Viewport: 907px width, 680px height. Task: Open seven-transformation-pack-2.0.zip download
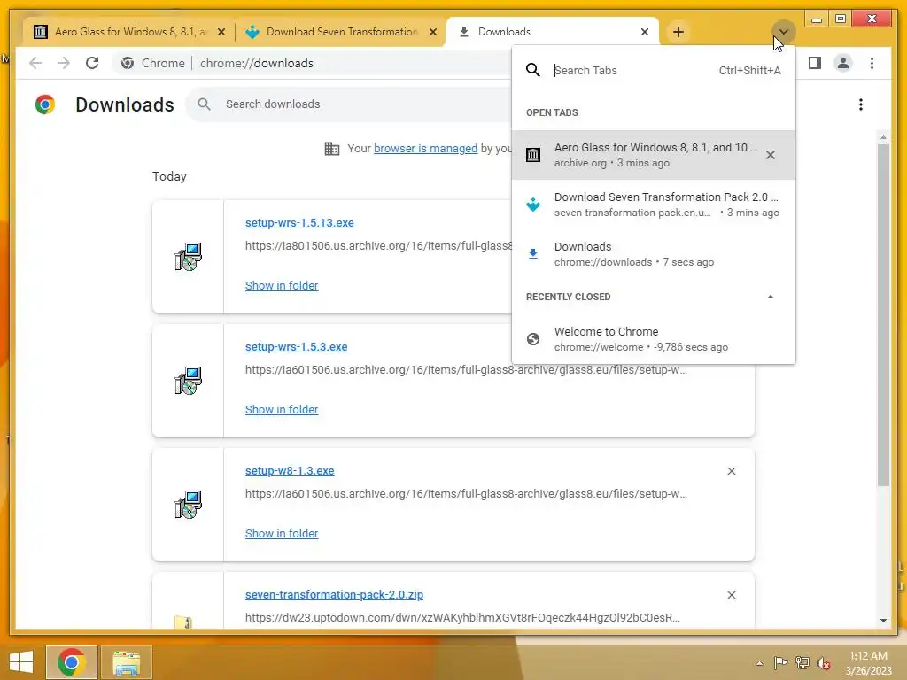point(334,594)
